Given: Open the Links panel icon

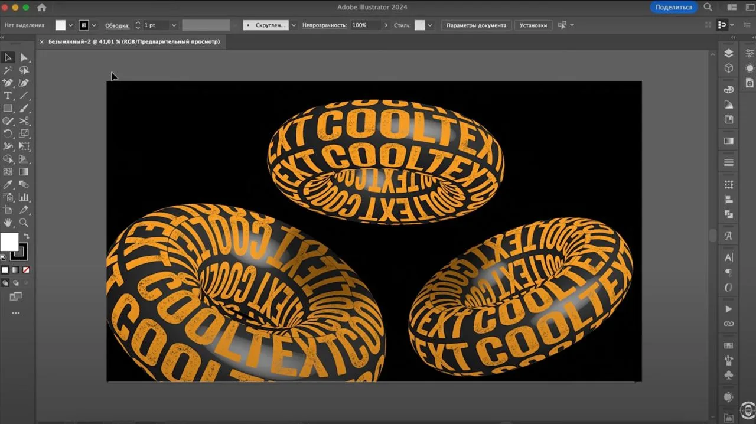Looking at the screenshot, I should (729, 324).
